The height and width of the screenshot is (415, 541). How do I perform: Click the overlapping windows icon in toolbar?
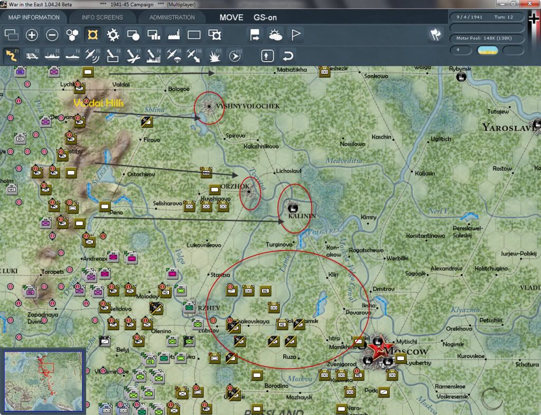12,35
